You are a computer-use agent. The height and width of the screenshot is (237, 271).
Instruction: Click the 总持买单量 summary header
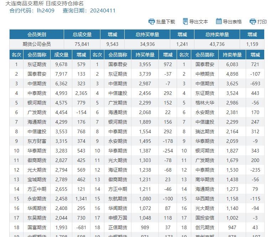(x=147, y=34)
